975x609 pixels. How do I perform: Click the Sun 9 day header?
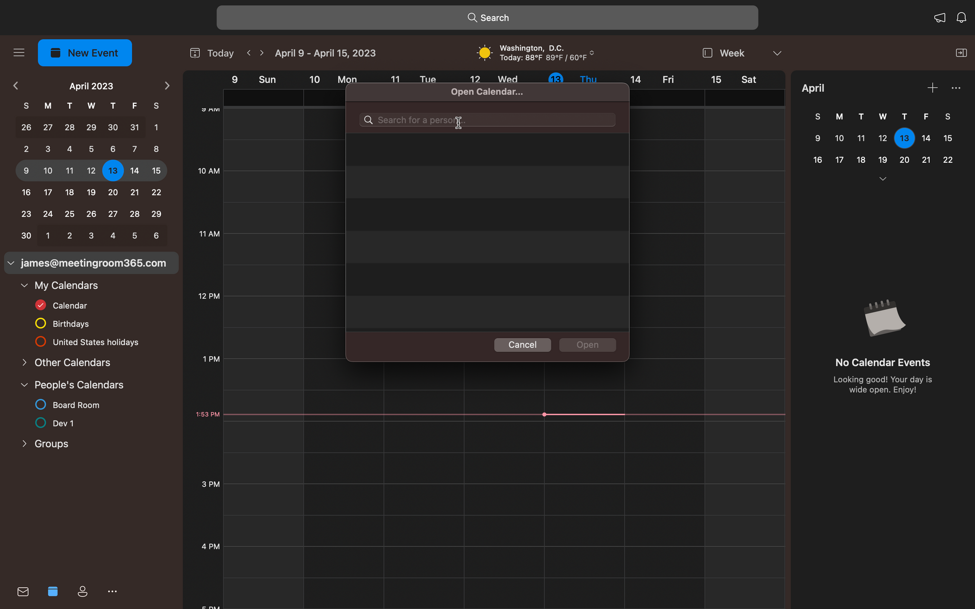click(253, 79)
